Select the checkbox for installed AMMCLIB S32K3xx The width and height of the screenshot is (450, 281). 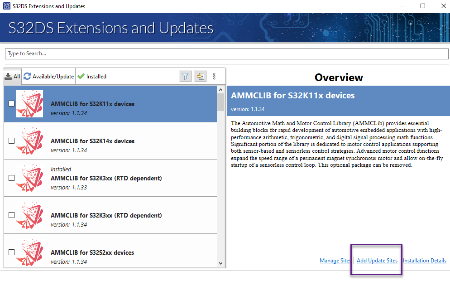(x=10, y=178)
